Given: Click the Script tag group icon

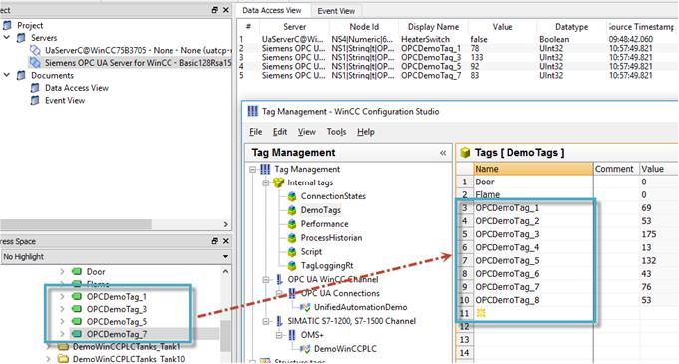Looking at the screenshot, I should coord(292,252).
